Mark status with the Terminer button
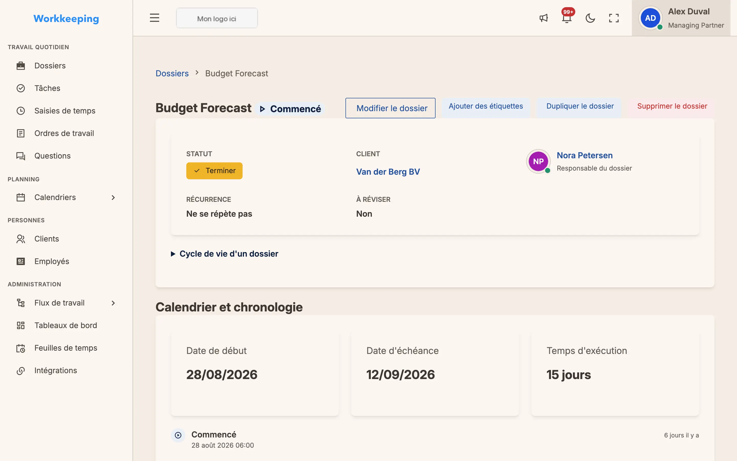The height and width of the screenshot is (461, 737). pyautogui.click(x=214, y=171)
